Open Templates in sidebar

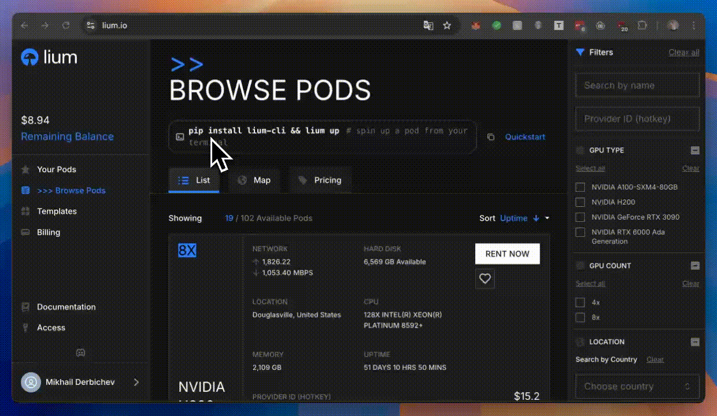point(57,211)
